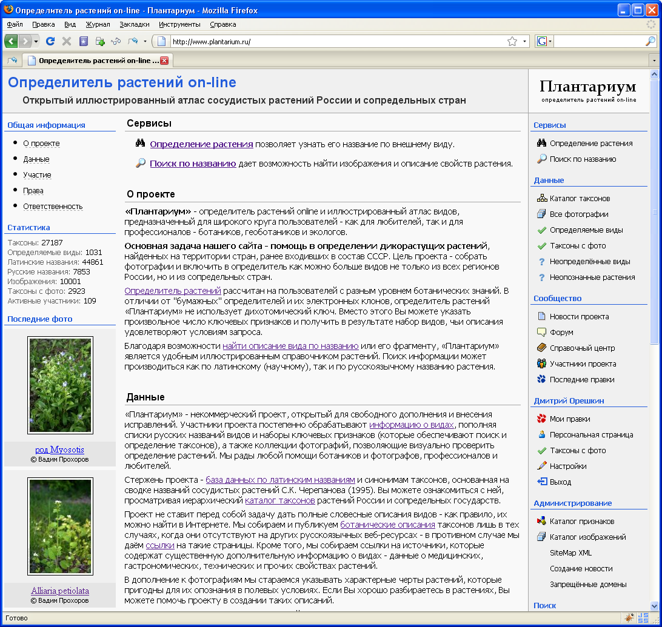Click the Stop loading X icon
Screen dimensions: 662x627
coord(67,41)
